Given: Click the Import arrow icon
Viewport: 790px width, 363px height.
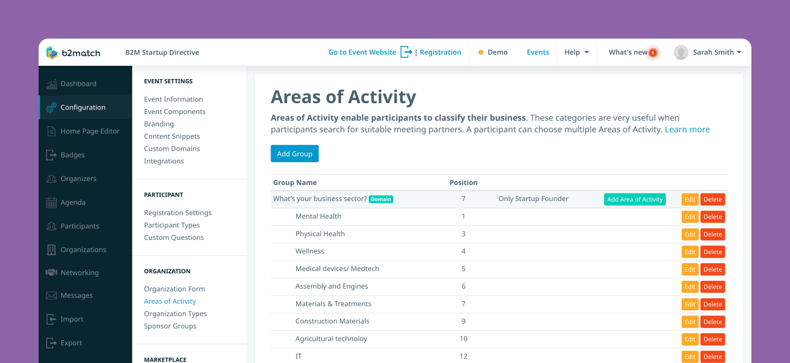Looking at the screenshot, I should [x=51, y=319].
